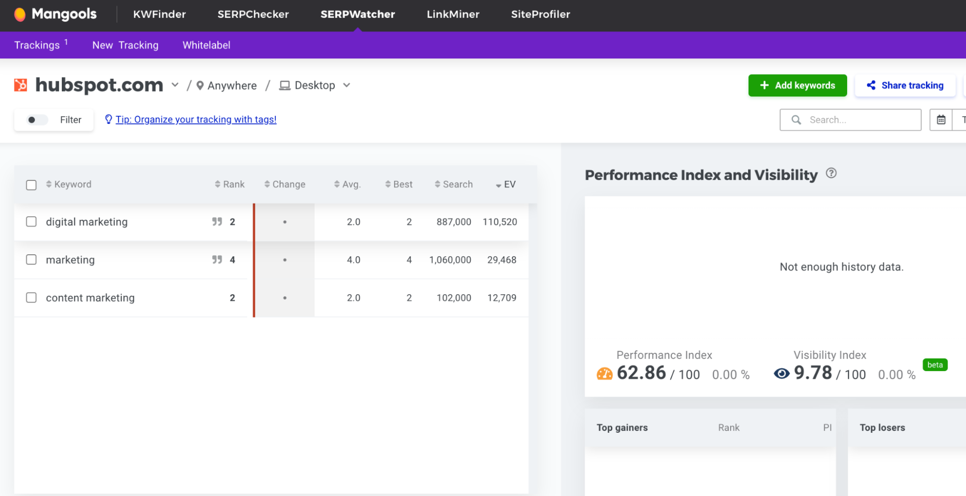Click the 887,000 search volume value
Viewport: 966px width, 496px height.
point(454,221)
